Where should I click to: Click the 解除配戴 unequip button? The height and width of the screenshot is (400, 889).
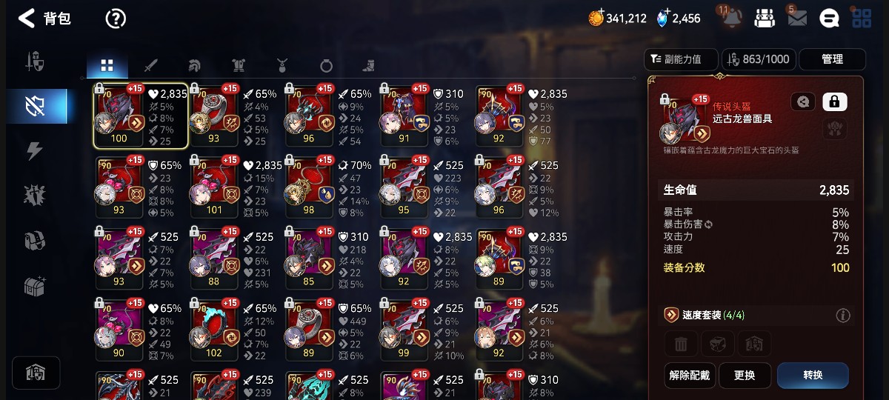[689, 375]
